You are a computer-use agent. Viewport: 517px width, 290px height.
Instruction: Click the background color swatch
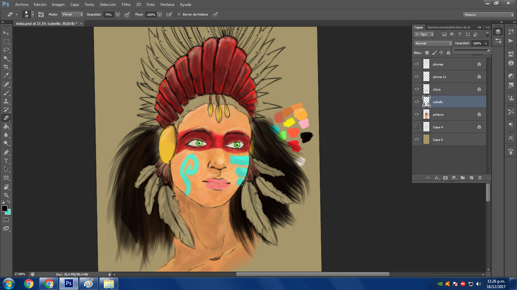(9, 213)
